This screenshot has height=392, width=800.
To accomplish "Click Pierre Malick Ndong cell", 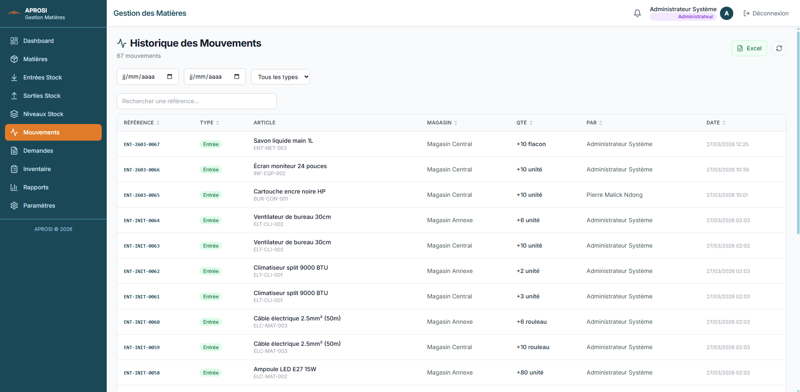I will click(x=614, y=195).
